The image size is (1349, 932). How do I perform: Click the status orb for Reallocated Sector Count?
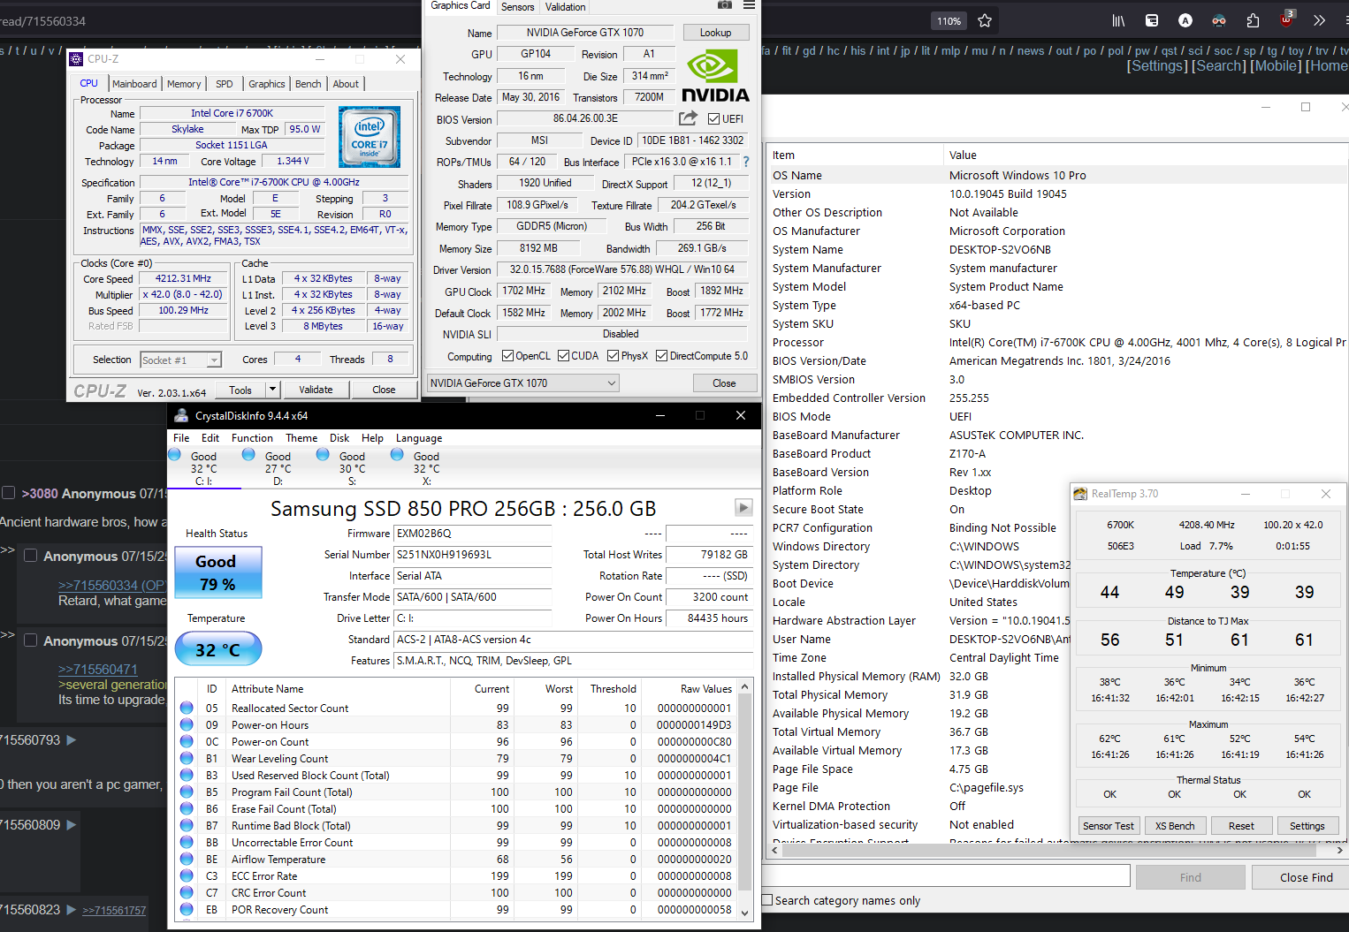tap(187, 708)
